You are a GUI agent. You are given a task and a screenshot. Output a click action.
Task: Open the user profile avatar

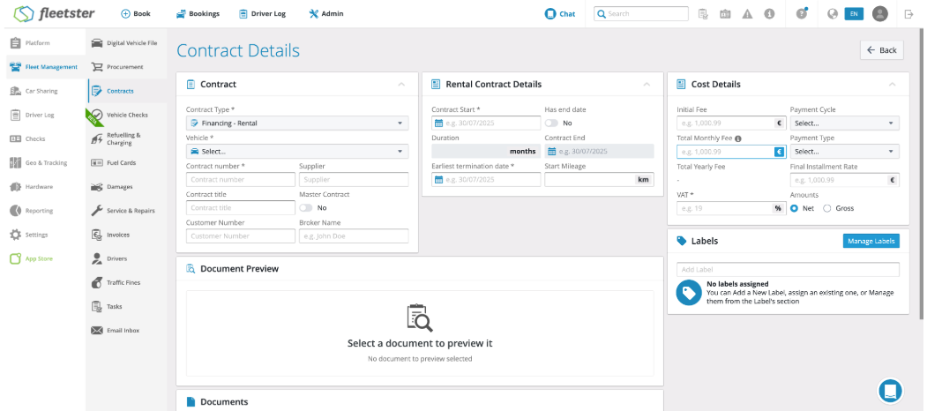tap(880, 13)
